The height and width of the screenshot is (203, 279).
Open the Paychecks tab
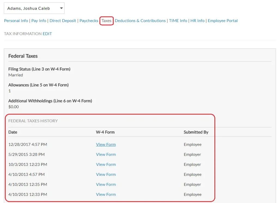coord(89,21)
